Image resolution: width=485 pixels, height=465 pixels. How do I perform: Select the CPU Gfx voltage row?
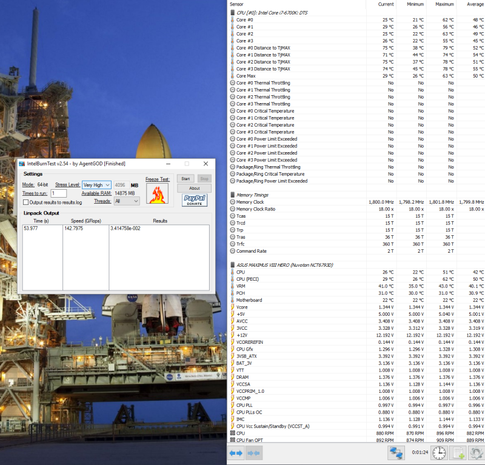tap(356, 349)
